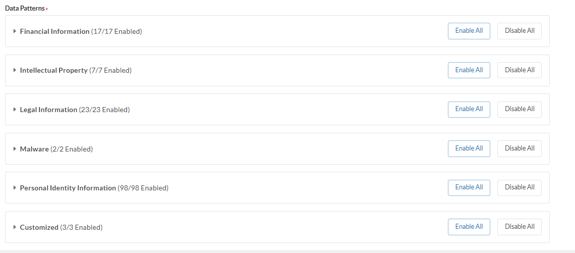Image resolution: width=575 pixels, height=253 pixels.
Task: Disable all Customized patterns
Action: (x=520, y=227)
